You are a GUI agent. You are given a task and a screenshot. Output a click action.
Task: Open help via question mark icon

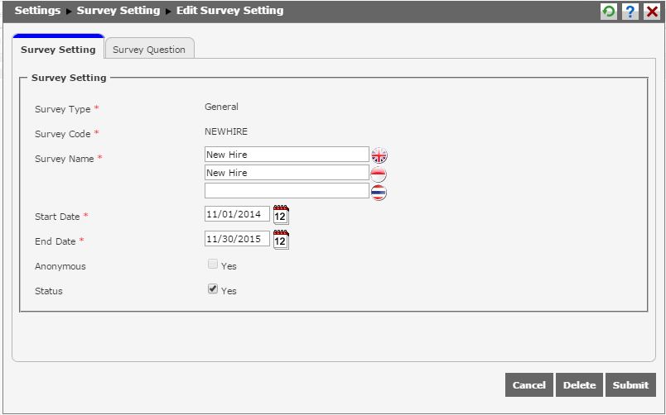(630, 12)
